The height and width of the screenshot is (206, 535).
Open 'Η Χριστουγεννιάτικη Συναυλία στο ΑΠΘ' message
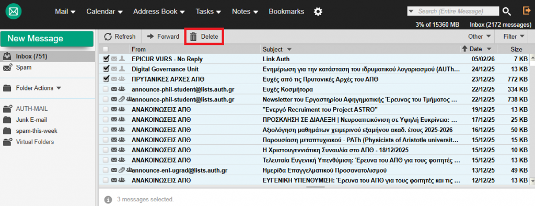[x=335, y=150]
